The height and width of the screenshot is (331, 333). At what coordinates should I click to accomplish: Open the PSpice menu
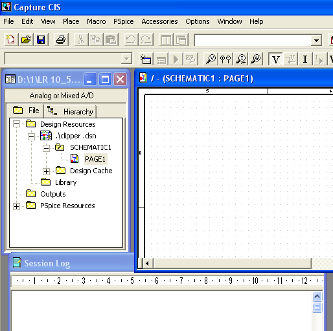point(124,21)
